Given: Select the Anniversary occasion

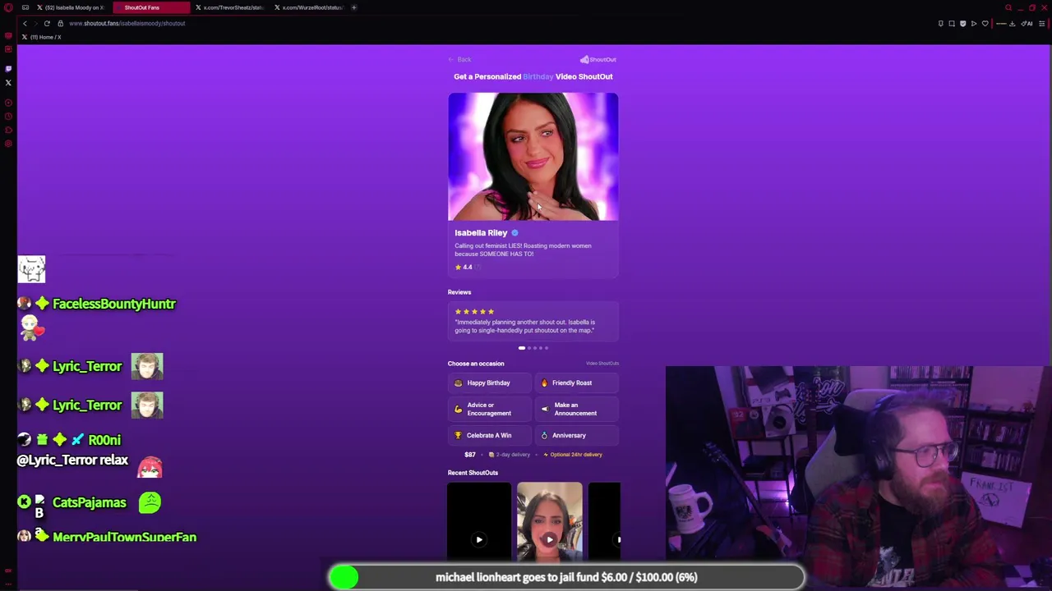Looking at the screenshot, I should pyautogui.click(x=577, y=435).
